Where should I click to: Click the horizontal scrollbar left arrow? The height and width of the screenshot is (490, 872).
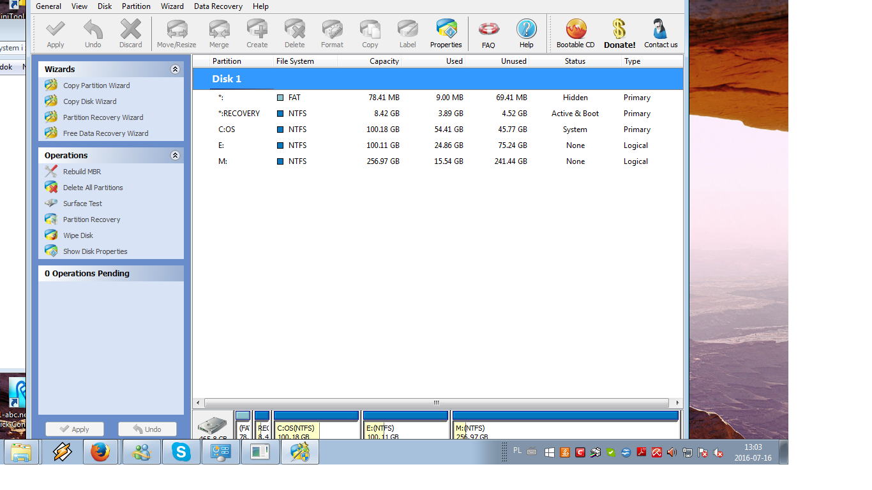[199, 403]
